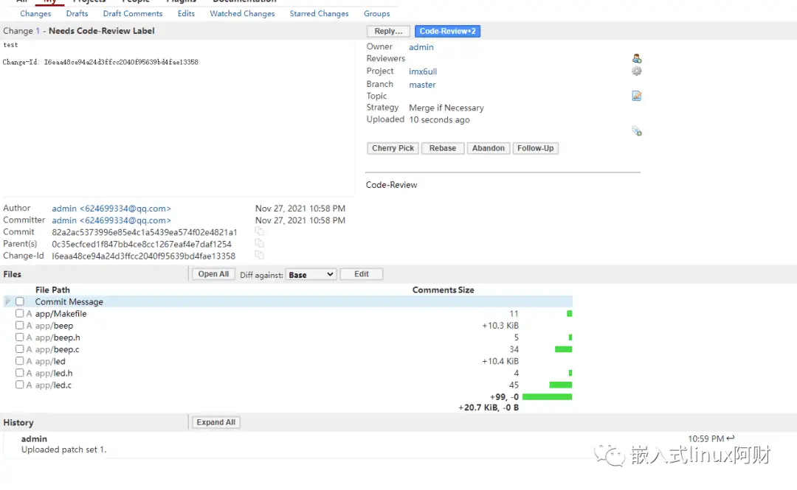The image size is (797, 490).
Task: Mark app/led.h checkbox as reviewed
Action: (20, 373)
